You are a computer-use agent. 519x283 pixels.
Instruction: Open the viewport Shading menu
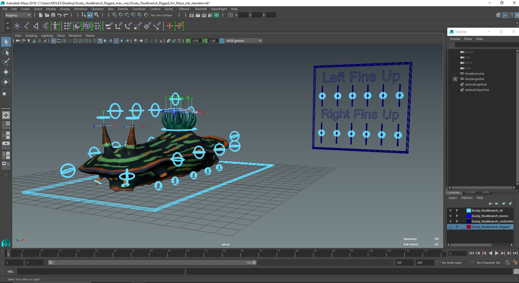pyautogui.click(x=31, y=36)
